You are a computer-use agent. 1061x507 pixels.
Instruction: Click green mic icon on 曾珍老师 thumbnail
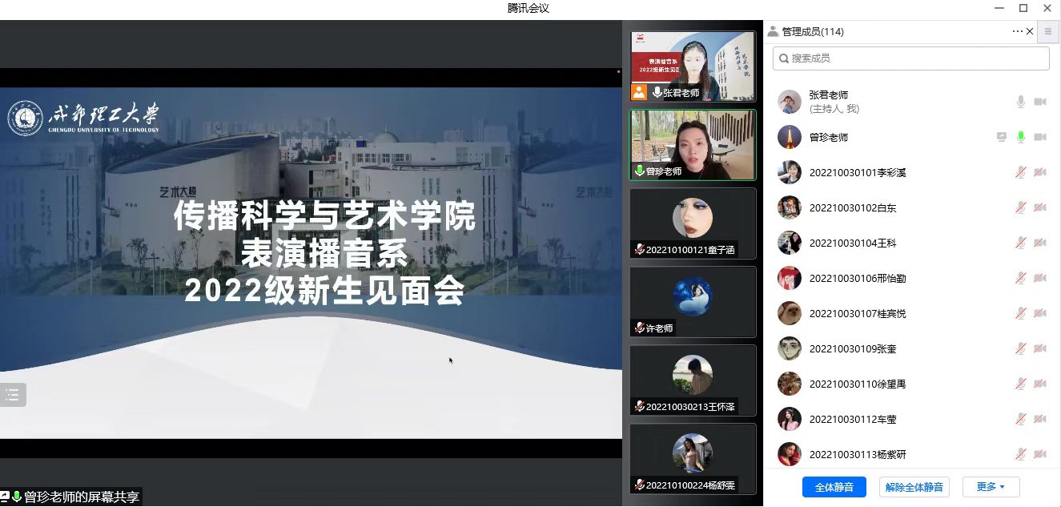point(639,171)
